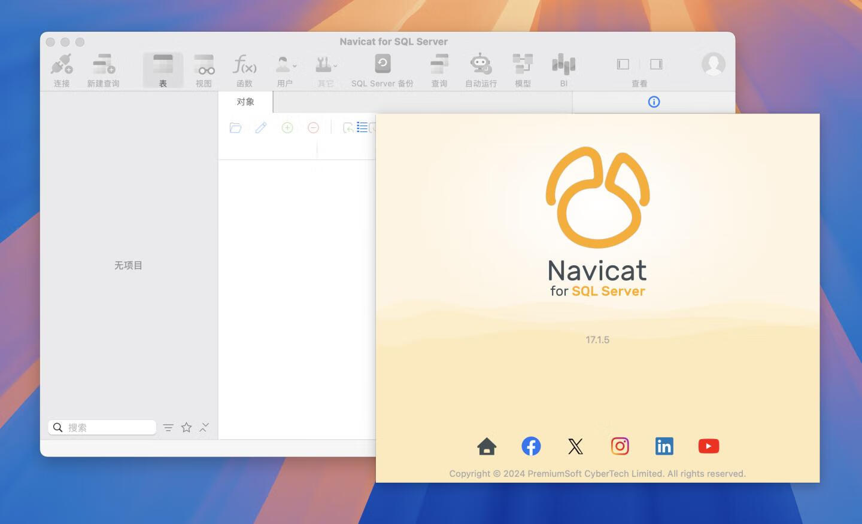Toggle favorites star icon in sidebar
Image resolution: width=862 pixels, height=524 pixels.
(186, 427)
